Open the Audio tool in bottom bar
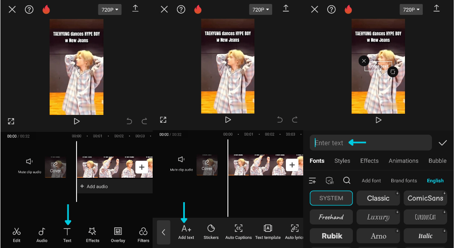The height and width of the screenshot is (248, 455). click(42, 235)
